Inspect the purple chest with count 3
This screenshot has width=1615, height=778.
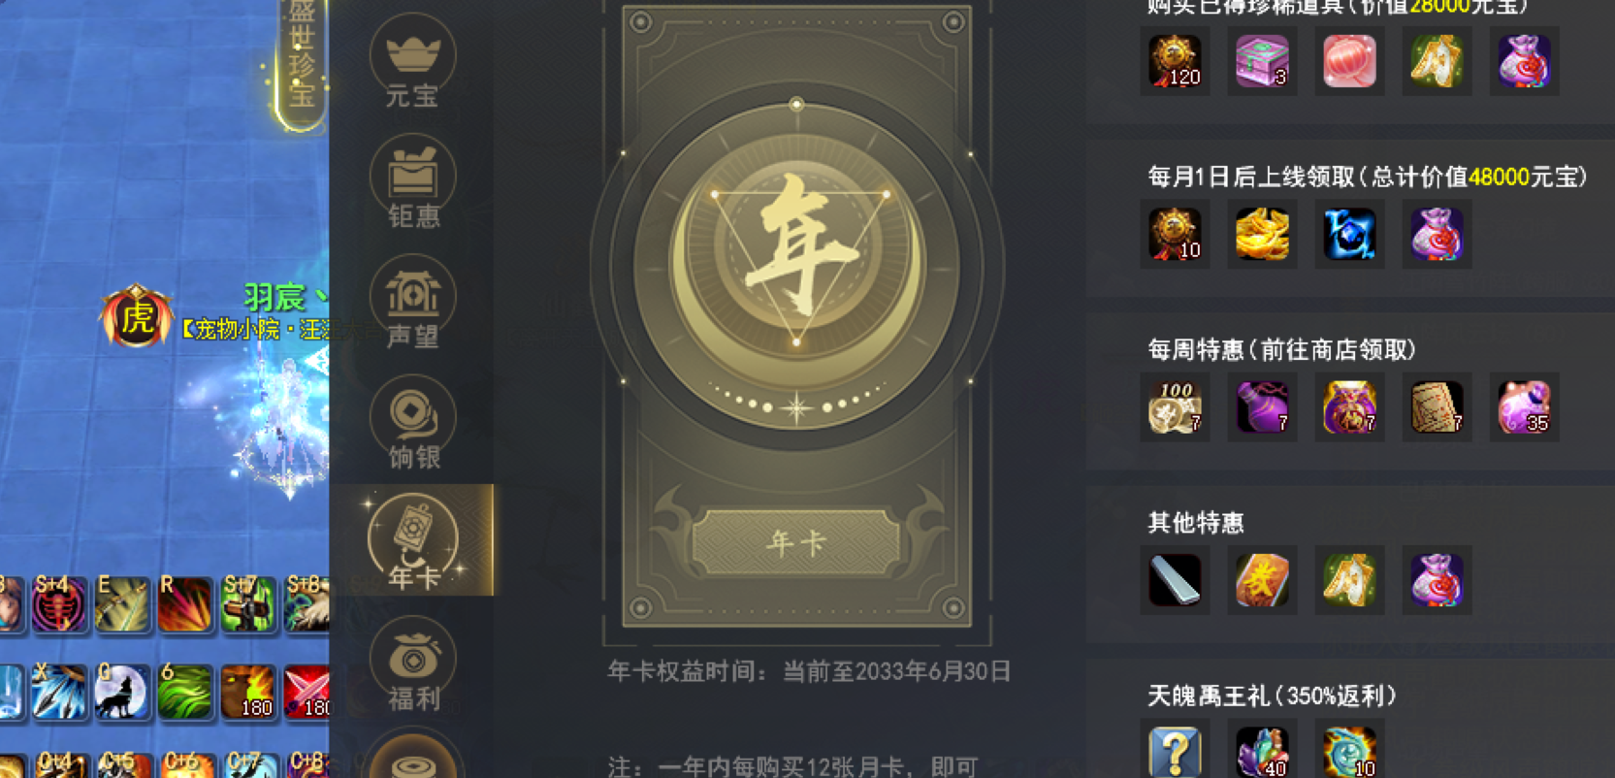[x=1262, y=61]
